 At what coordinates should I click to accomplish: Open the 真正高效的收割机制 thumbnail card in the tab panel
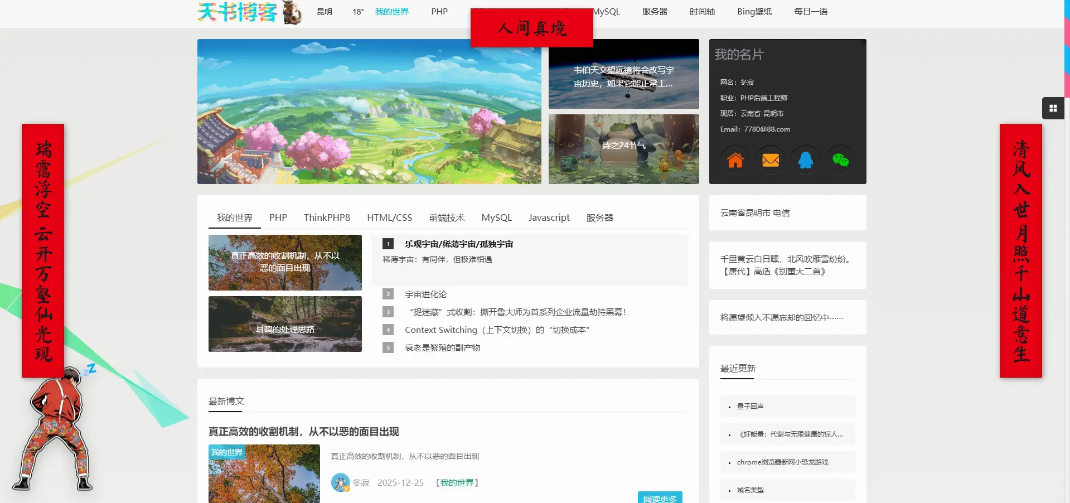pyautogui.click(x=285, y=262)
